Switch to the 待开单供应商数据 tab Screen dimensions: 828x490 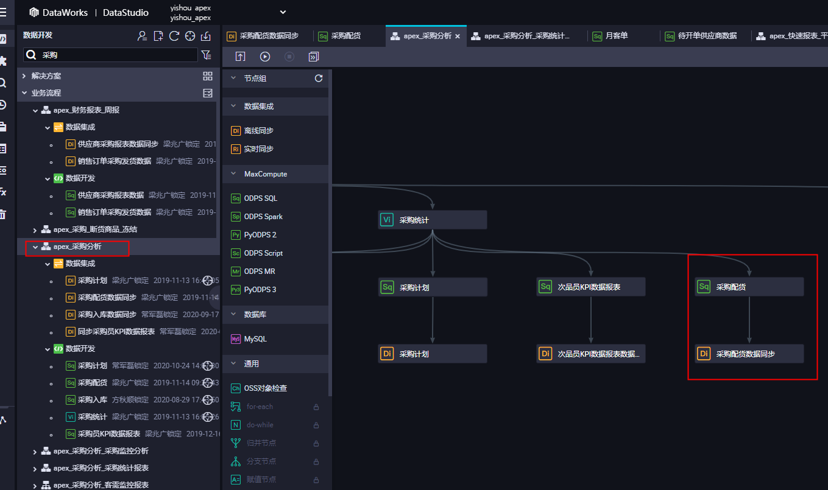tap(701, 36)
